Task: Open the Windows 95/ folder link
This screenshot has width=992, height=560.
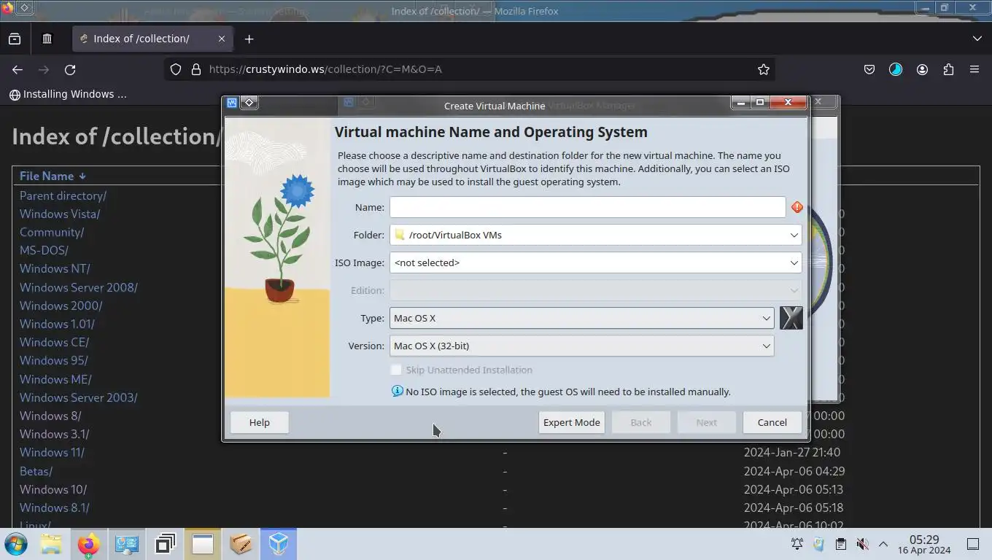Action: coord(54,360)
